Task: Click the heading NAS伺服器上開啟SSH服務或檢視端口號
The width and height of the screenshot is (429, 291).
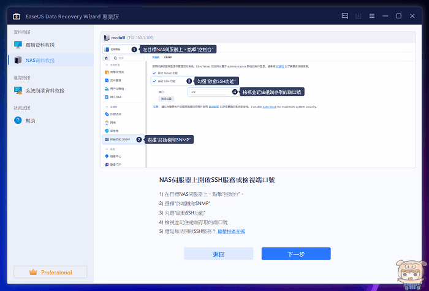Action: [217, 180]
